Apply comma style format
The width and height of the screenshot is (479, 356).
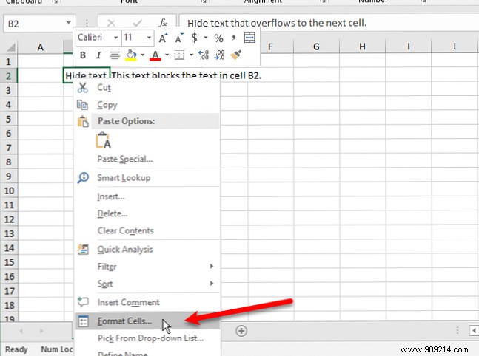coord(234,38)
